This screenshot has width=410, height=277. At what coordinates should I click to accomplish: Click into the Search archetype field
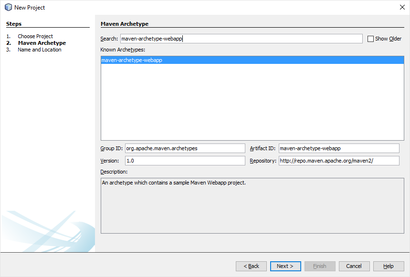click(x=242, y=39)
